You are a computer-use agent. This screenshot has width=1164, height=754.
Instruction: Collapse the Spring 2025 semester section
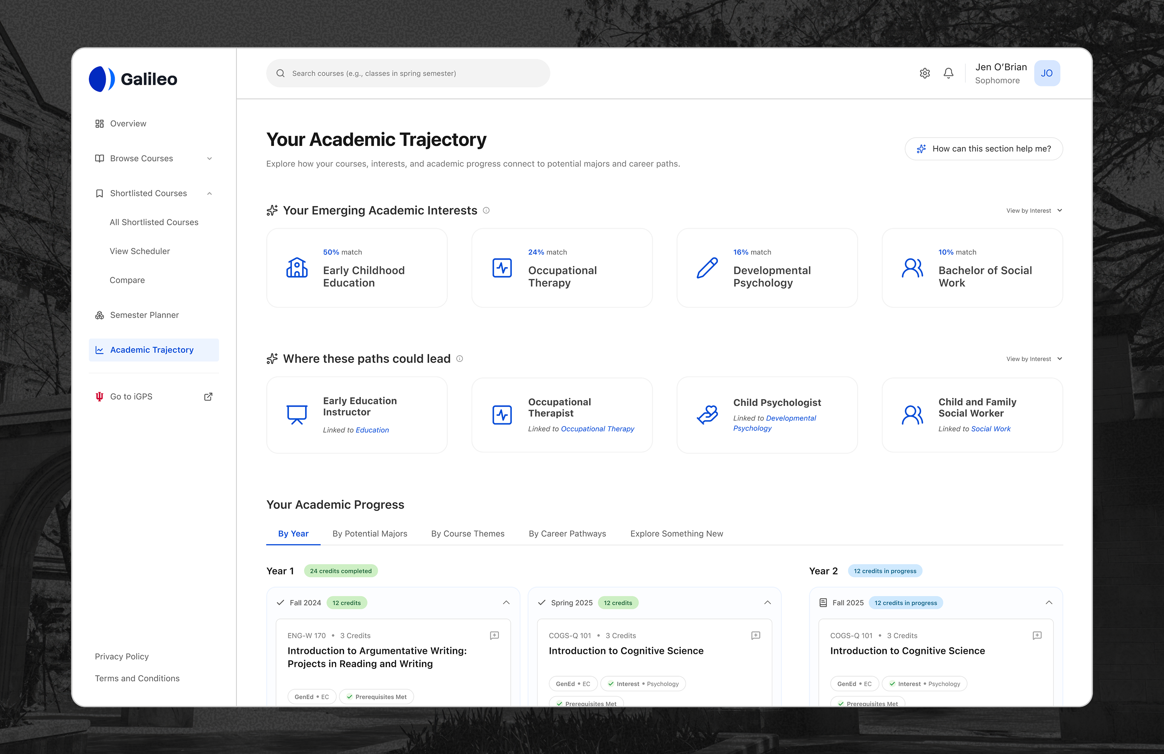point(767,602)
